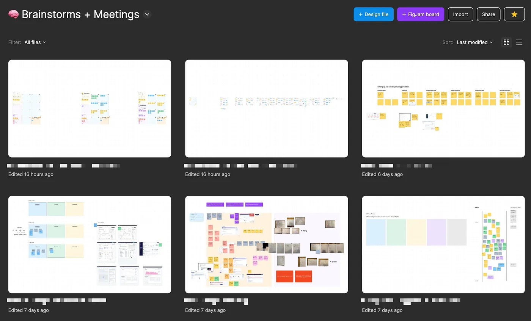Screen dimensions: 531x321
Task: Click the star favorite icon button
Action: point(514,14)
